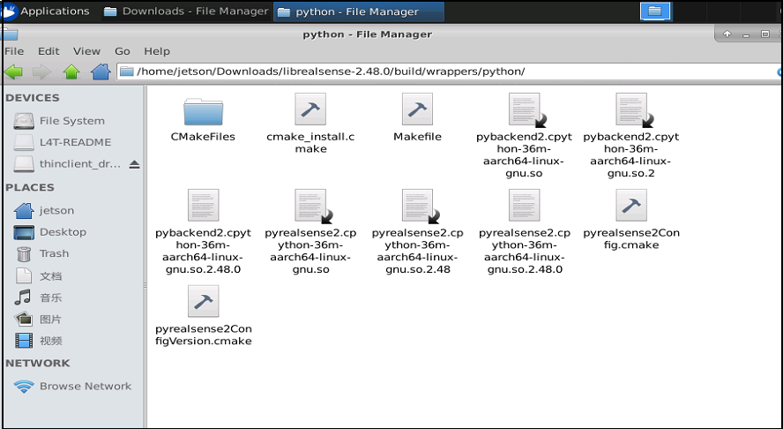Click the CMakeFiles folder name label
The height and width of the screenshot is (429, 783).
tap(203, 137)
